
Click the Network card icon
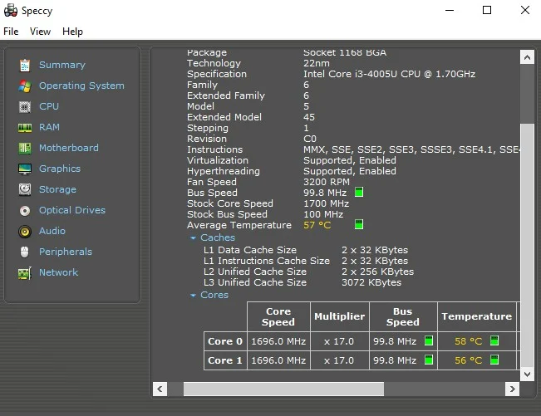(25, 273)
